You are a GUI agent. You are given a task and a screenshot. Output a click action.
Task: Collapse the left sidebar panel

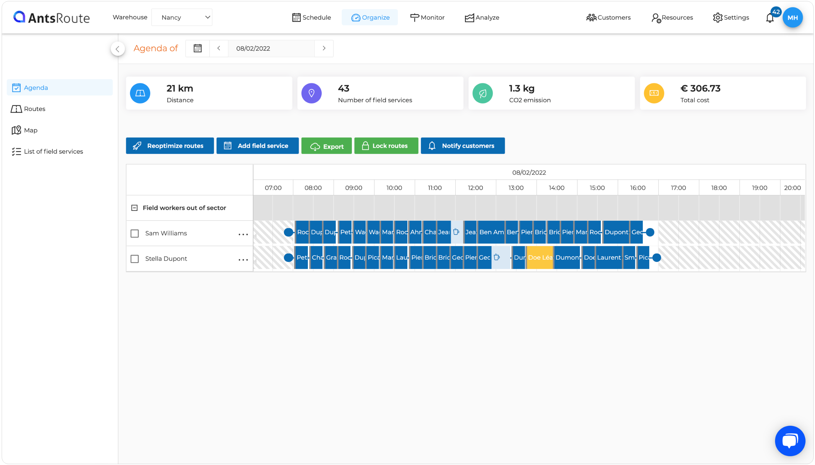pyautogui.click(x=118, y=49)
